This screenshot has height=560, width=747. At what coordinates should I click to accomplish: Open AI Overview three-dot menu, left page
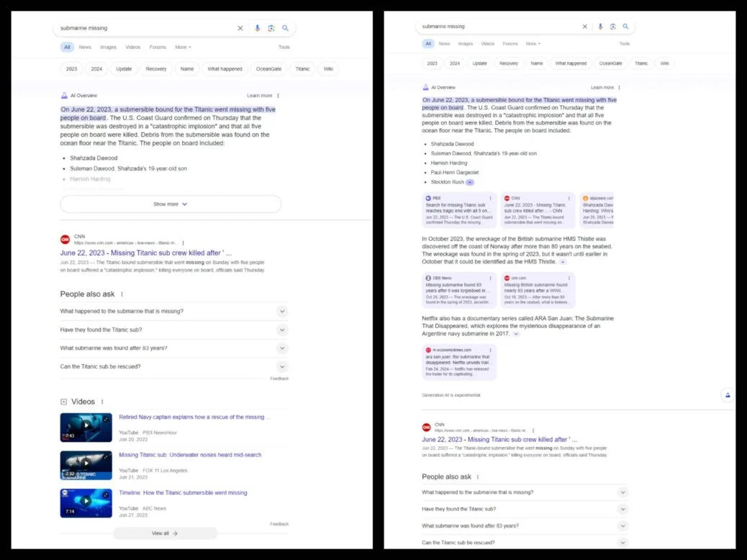[279, 96]
